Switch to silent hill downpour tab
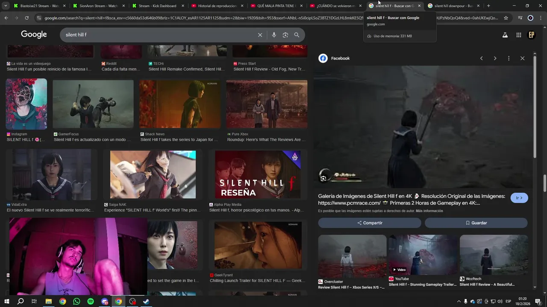Screen dimensions: 547x307 (x=454, y=6)
